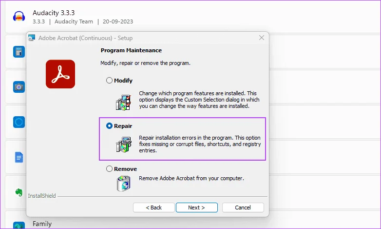
Task: Click the Adobe Acrobat logo
Action: coord(60,74)
